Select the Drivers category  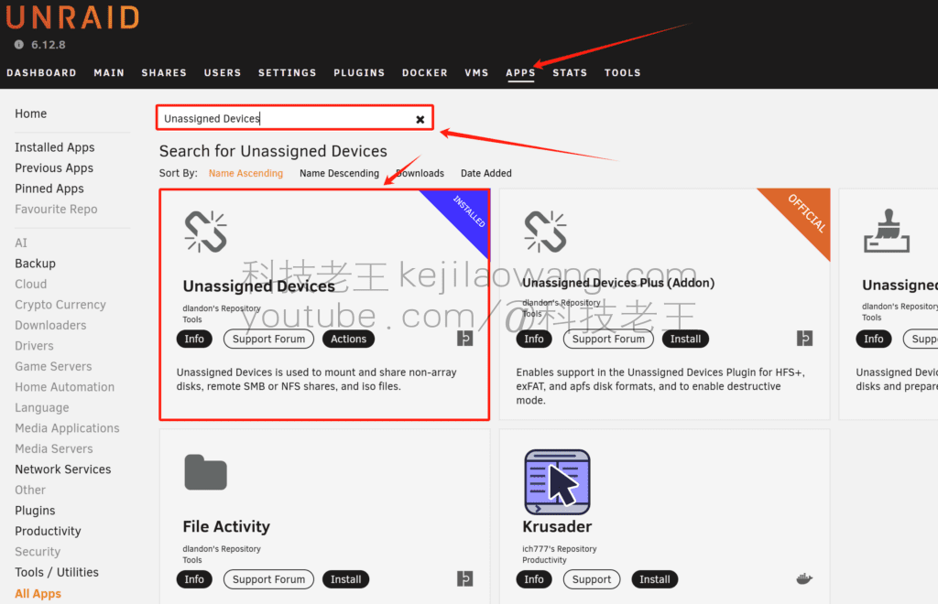pyautogui.click(x=34, y=346)
